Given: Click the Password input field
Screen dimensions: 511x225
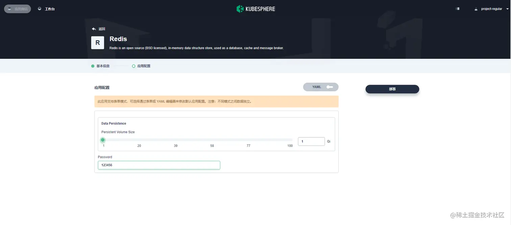Looking at the screenshot, I should pyautogui.click(x=159, y=165).
